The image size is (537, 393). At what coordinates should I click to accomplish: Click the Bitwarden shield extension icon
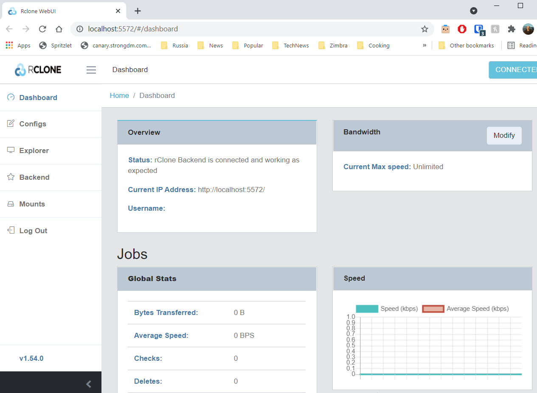click(479, 29)
